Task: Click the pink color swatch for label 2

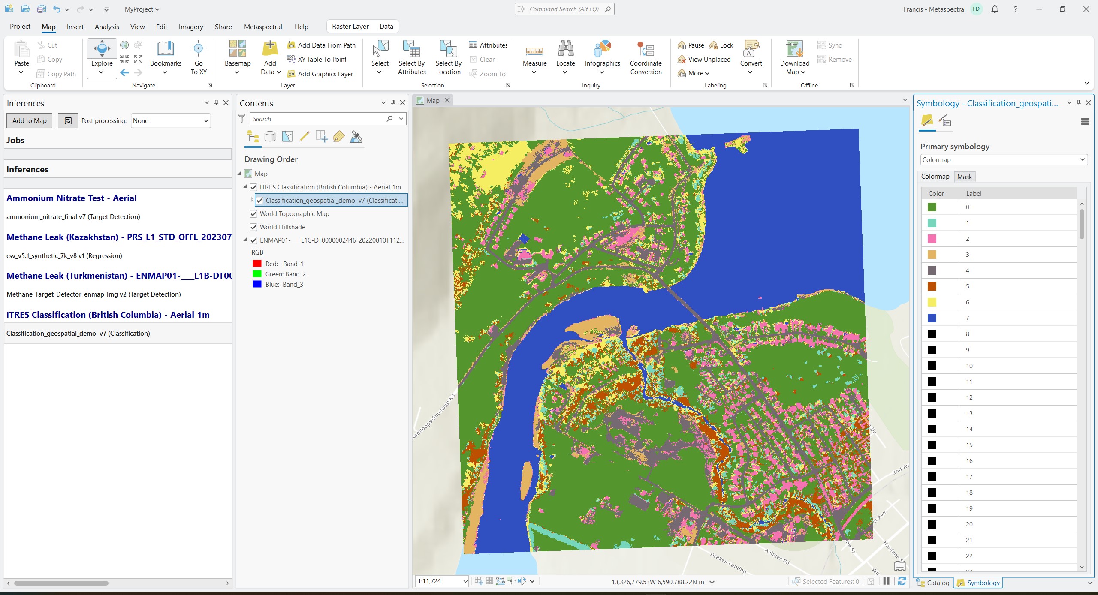Action: coord(932,239)
